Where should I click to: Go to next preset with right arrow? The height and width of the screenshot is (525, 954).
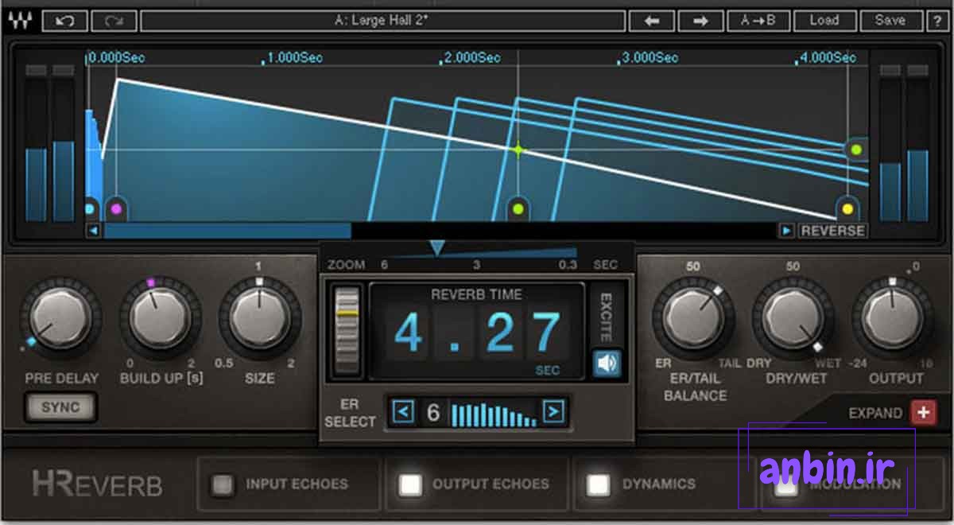pyautogui.click(x=700, y=21)
